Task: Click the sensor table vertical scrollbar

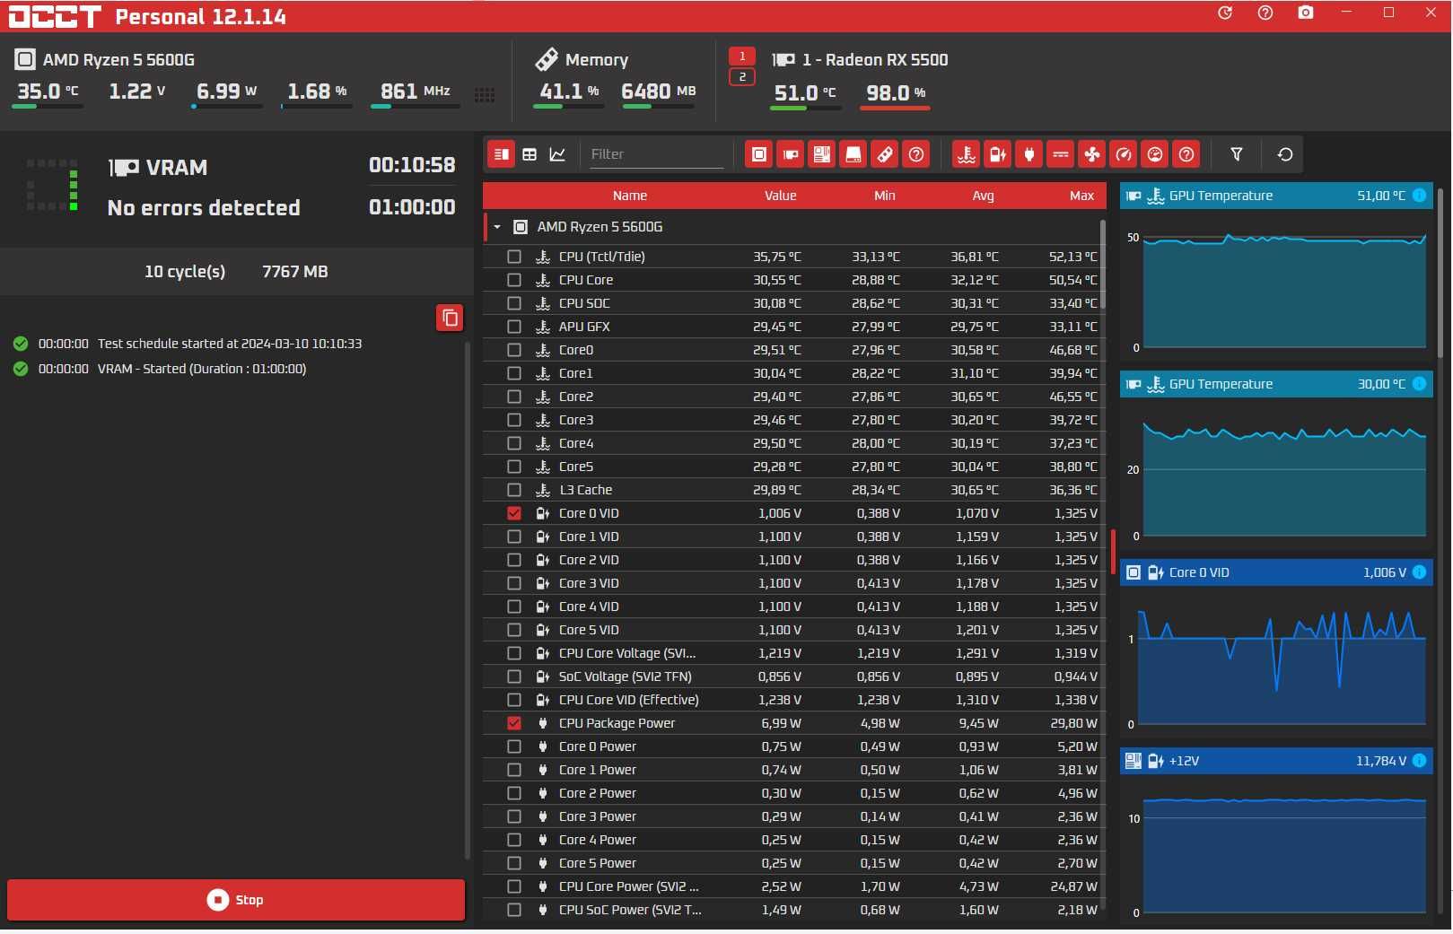Action: (1102, 265)
